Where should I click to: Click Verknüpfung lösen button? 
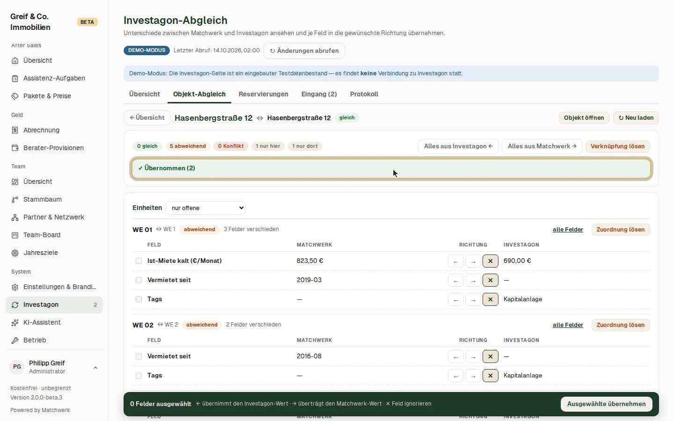pyautogui.click(x=618, y=146)
